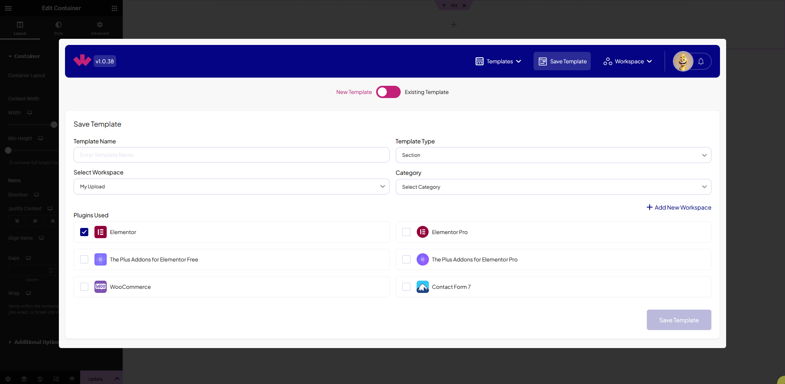The width and height of the screenshot is (785, 384).
Task: Click the Add New Workspace link
Action: coord(679,208)
